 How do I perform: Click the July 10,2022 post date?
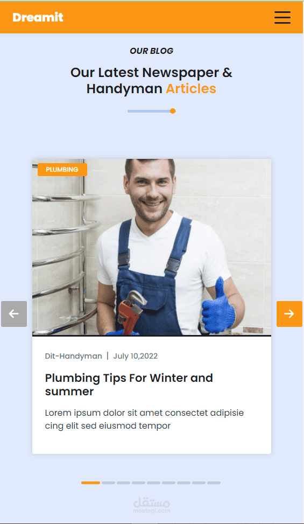[x=136, y=356]
